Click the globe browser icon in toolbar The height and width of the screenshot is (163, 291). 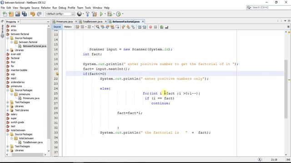[79, 14]
